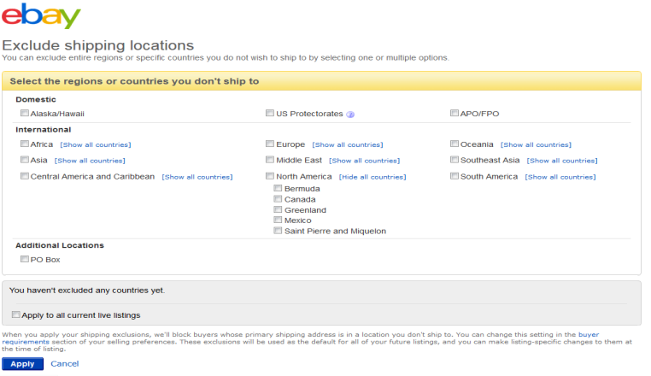The width and height of the screenshot is (651, 376).
Task: Check the Alaska/Hawaii checkbox
Action: (24, 113)
